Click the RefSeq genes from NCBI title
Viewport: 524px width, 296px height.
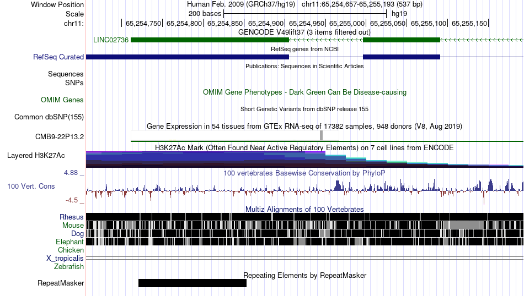click(304, 50)
